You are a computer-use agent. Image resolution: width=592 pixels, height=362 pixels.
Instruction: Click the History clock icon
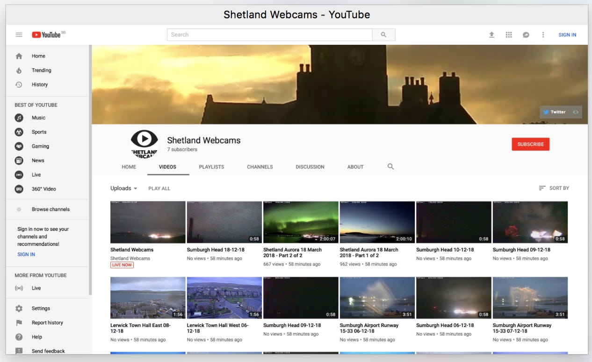[19, 84]
